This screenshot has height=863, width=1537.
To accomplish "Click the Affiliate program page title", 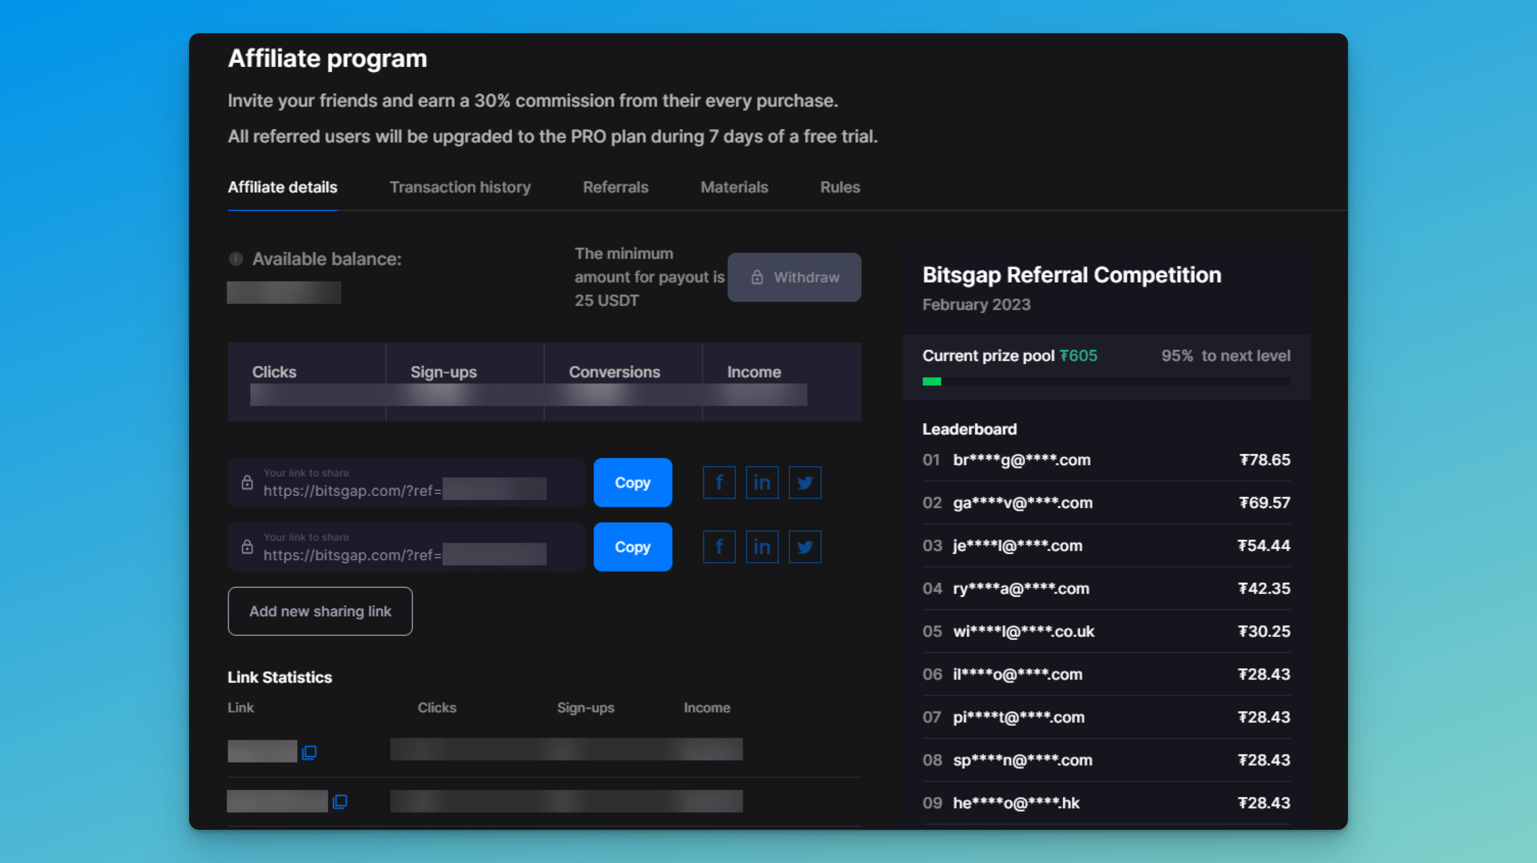I will pyautogui.click(x=327, y=58).
